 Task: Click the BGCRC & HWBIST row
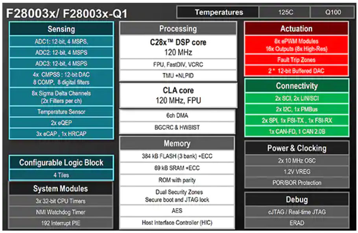point(177,128)
